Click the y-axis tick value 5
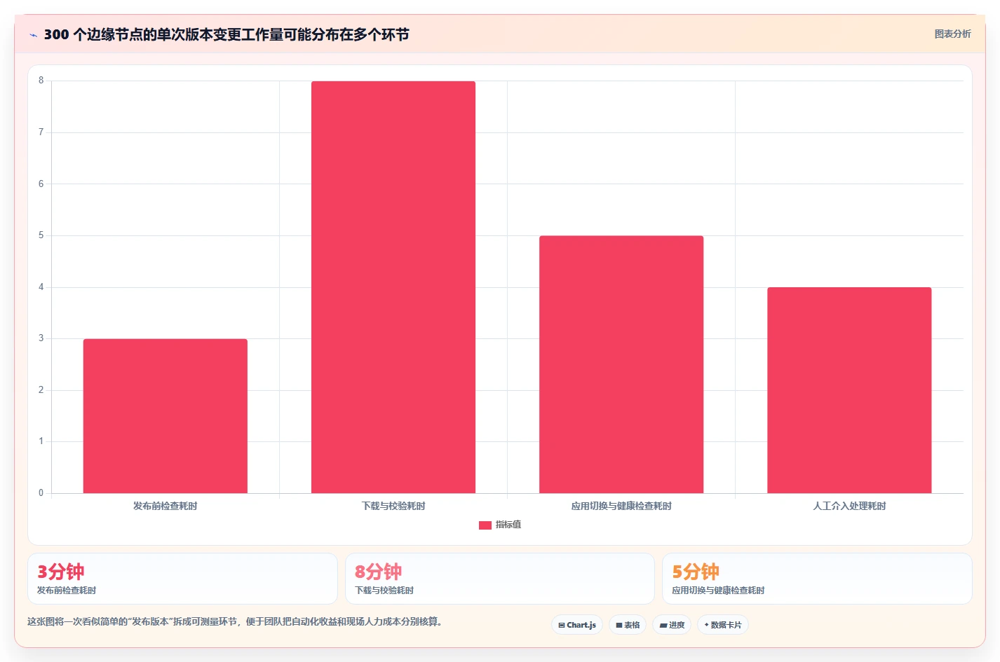The height and width of the screenshot is (662, 1000). pyautogui.click(x=41, y=235)
